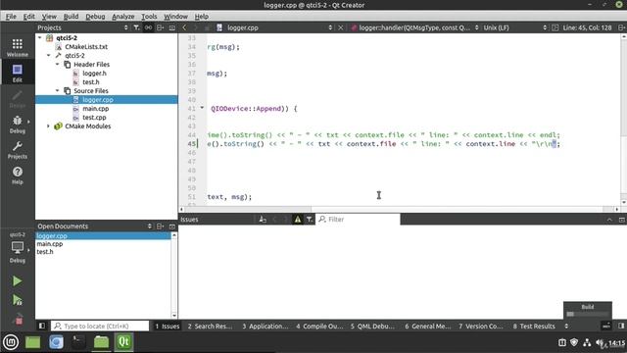627x353 pixels.
Task: Close the logger.cpp document
Action: 341,27
